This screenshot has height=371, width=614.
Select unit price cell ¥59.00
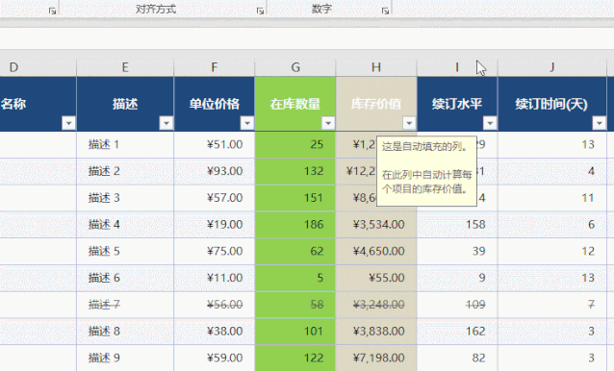[x=215, y=358]
